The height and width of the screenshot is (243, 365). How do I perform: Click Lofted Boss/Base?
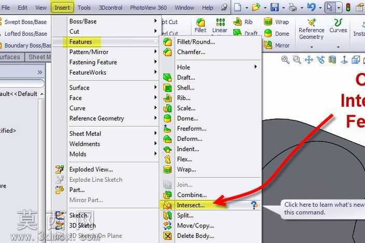pyautogui.click(x=24, y=34)
